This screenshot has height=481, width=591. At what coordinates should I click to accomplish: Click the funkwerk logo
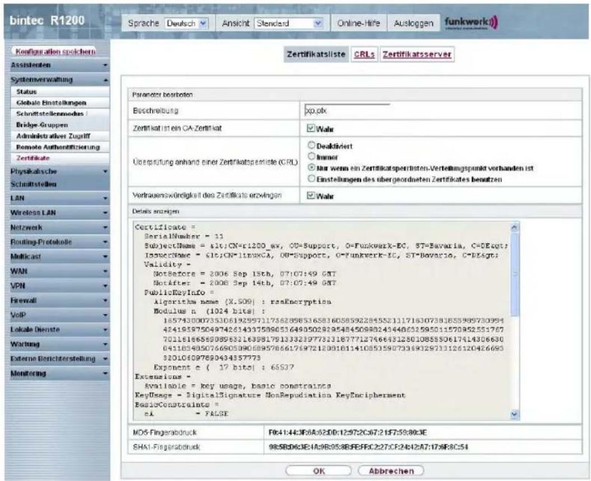(471, 22)
